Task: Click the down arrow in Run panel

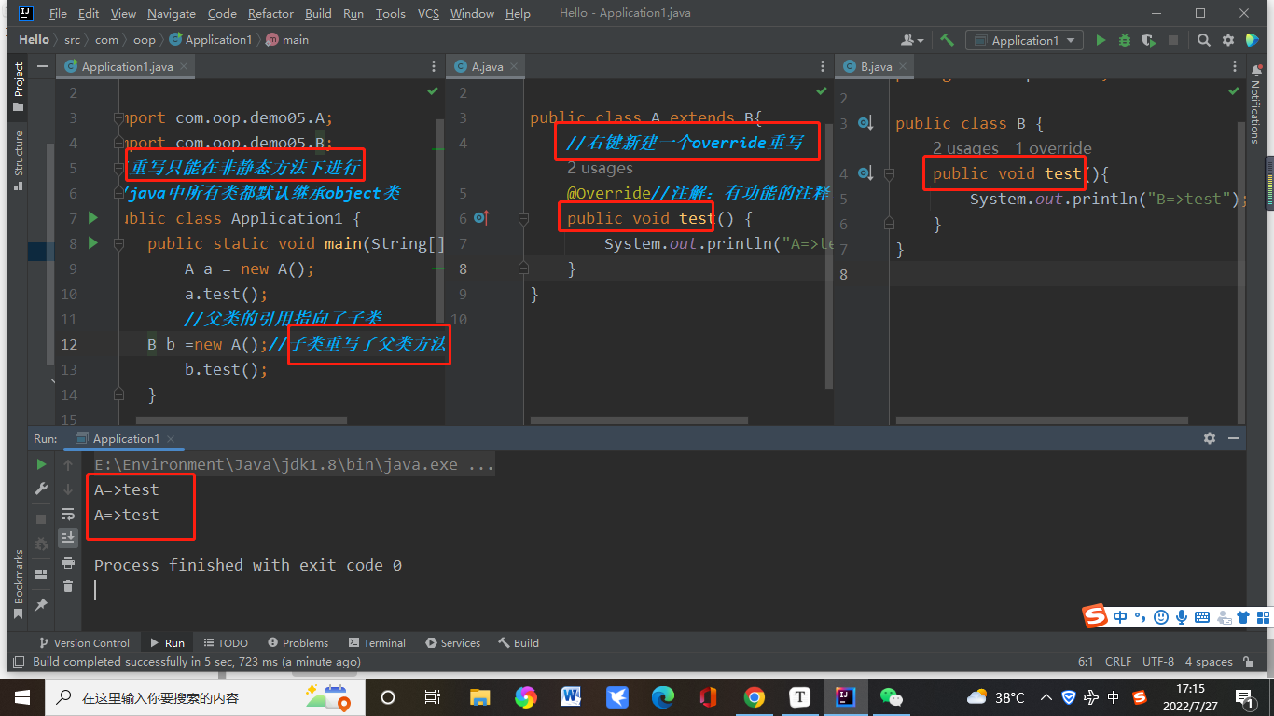Action: pos(68,489)
